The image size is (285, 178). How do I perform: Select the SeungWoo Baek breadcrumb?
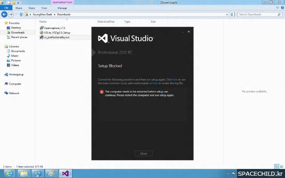point(43,14)
